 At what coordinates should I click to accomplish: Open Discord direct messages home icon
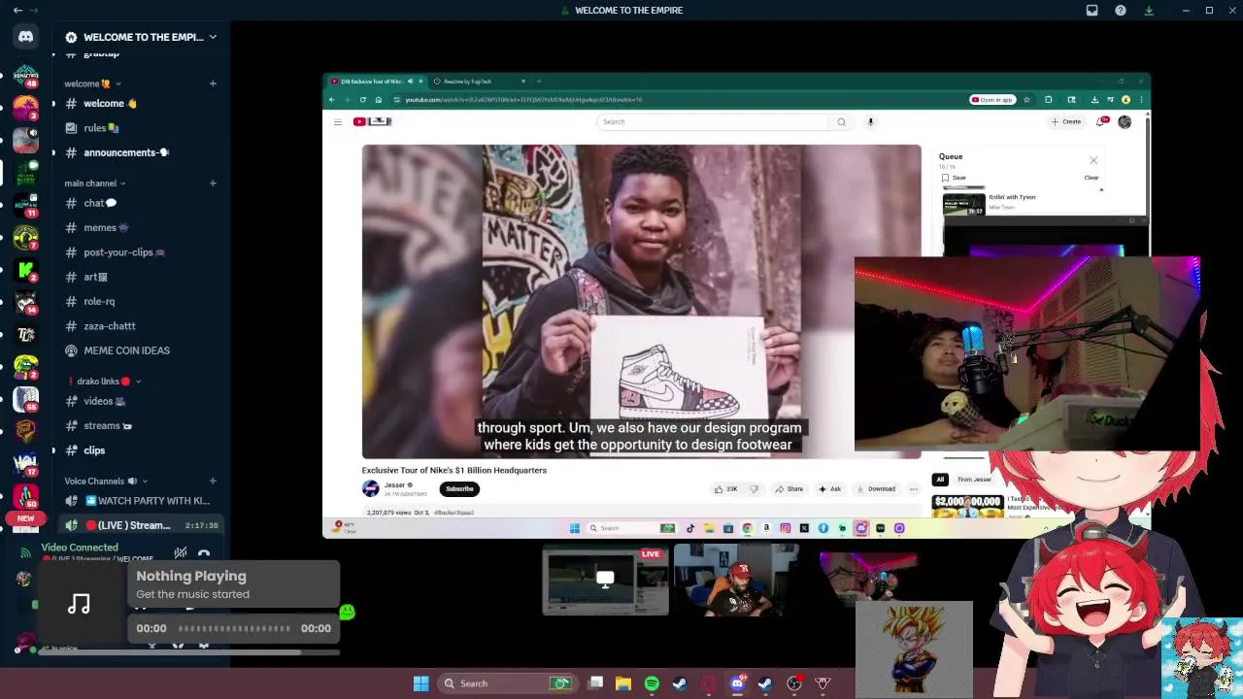click(26, 37)
